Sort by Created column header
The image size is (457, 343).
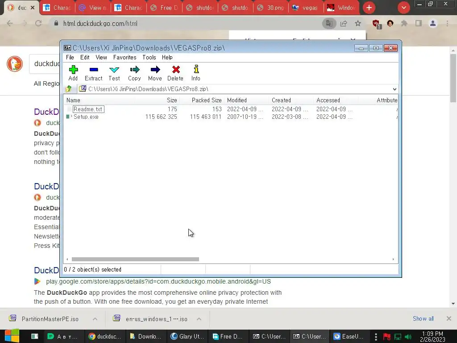point(291,100)
